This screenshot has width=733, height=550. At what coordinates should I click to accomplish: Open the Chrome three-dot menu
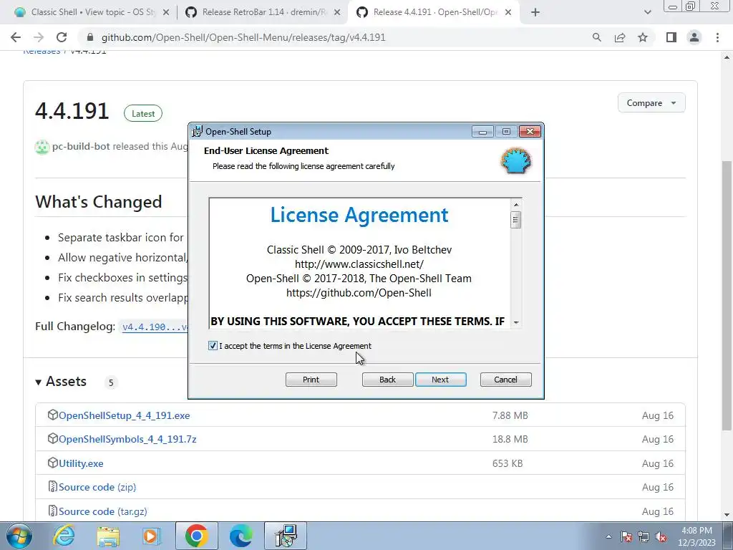pos(717,37)
